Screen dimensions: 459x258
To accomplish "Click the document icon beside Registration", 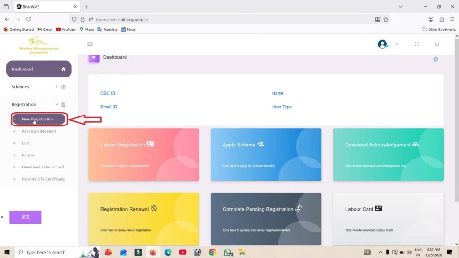I will pyautogui.click(x=63, y=104).
